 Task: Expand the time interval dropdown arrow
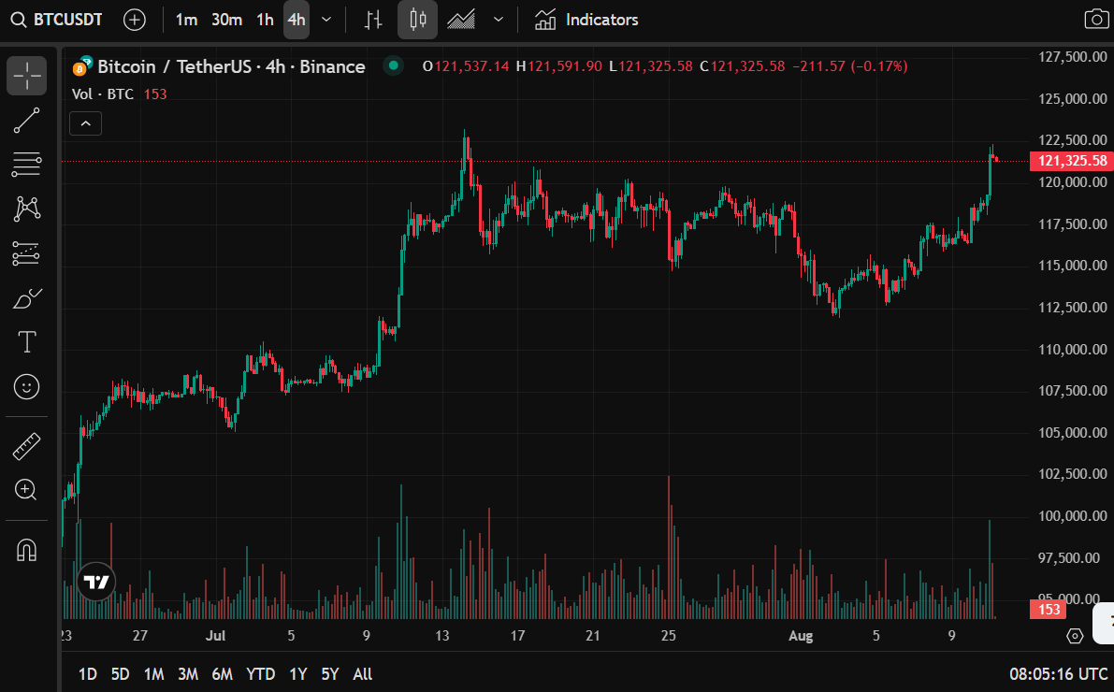click(x=326, y=20)
